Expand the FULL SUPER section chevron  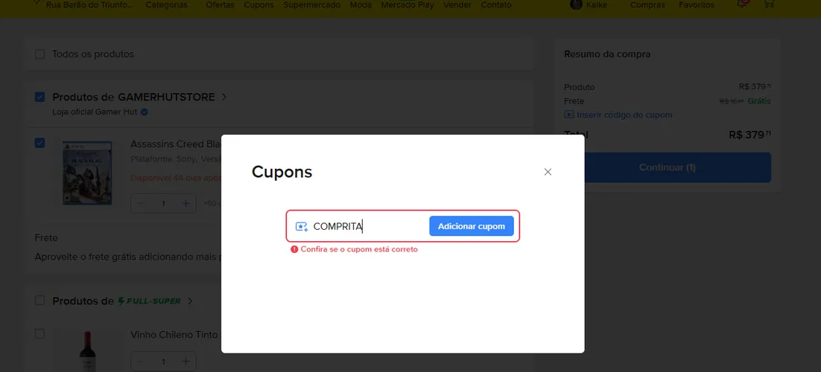190,301
